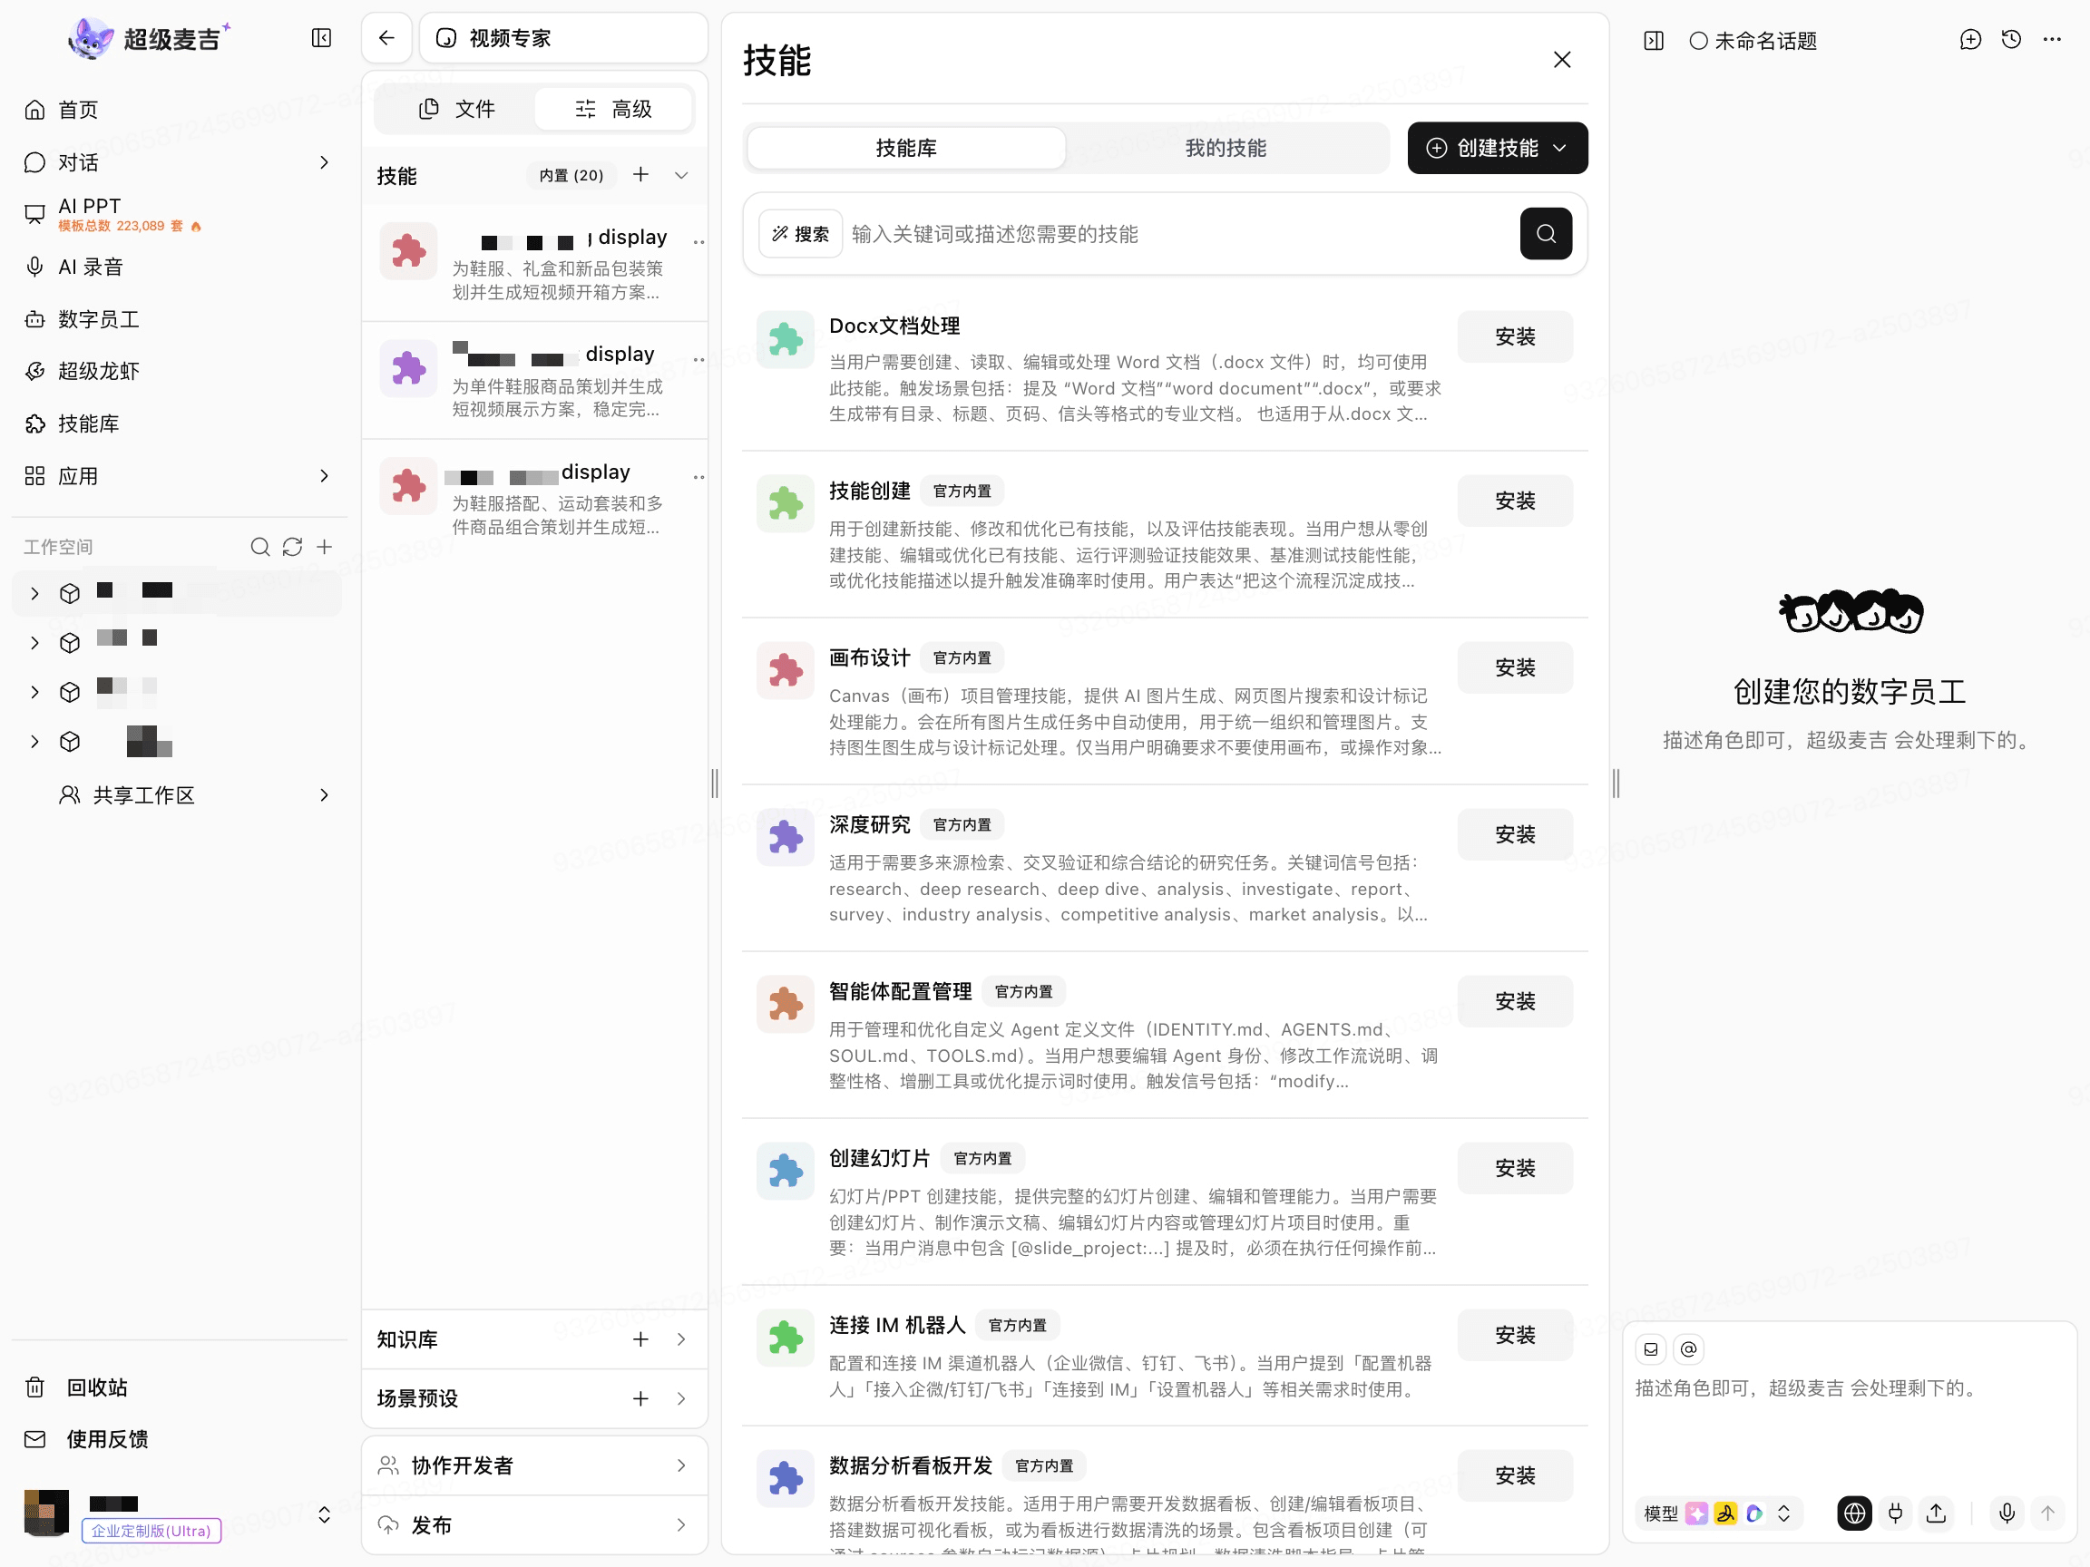Install the 深度研究 skill
2090x1567 pixels.
tap(1515, 834)
